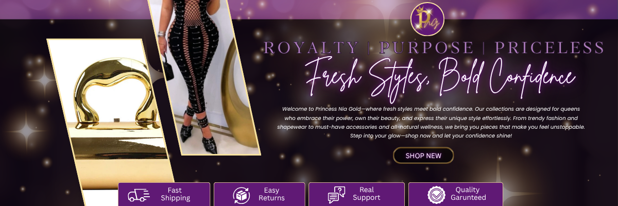Click the Fresh Styles, Bold Confidence headline
Image resolution: width=618 pixels, height=206 pixels.
pos(440,77)
